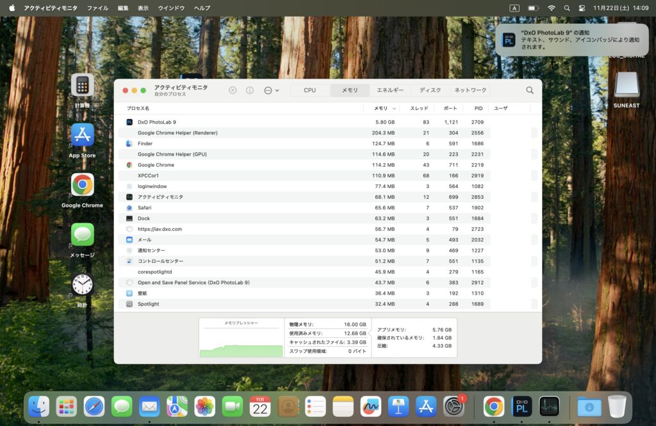Open the 表示 menu in the menu bar
Screen dimensions: 656x426
[x=143, y=8]
